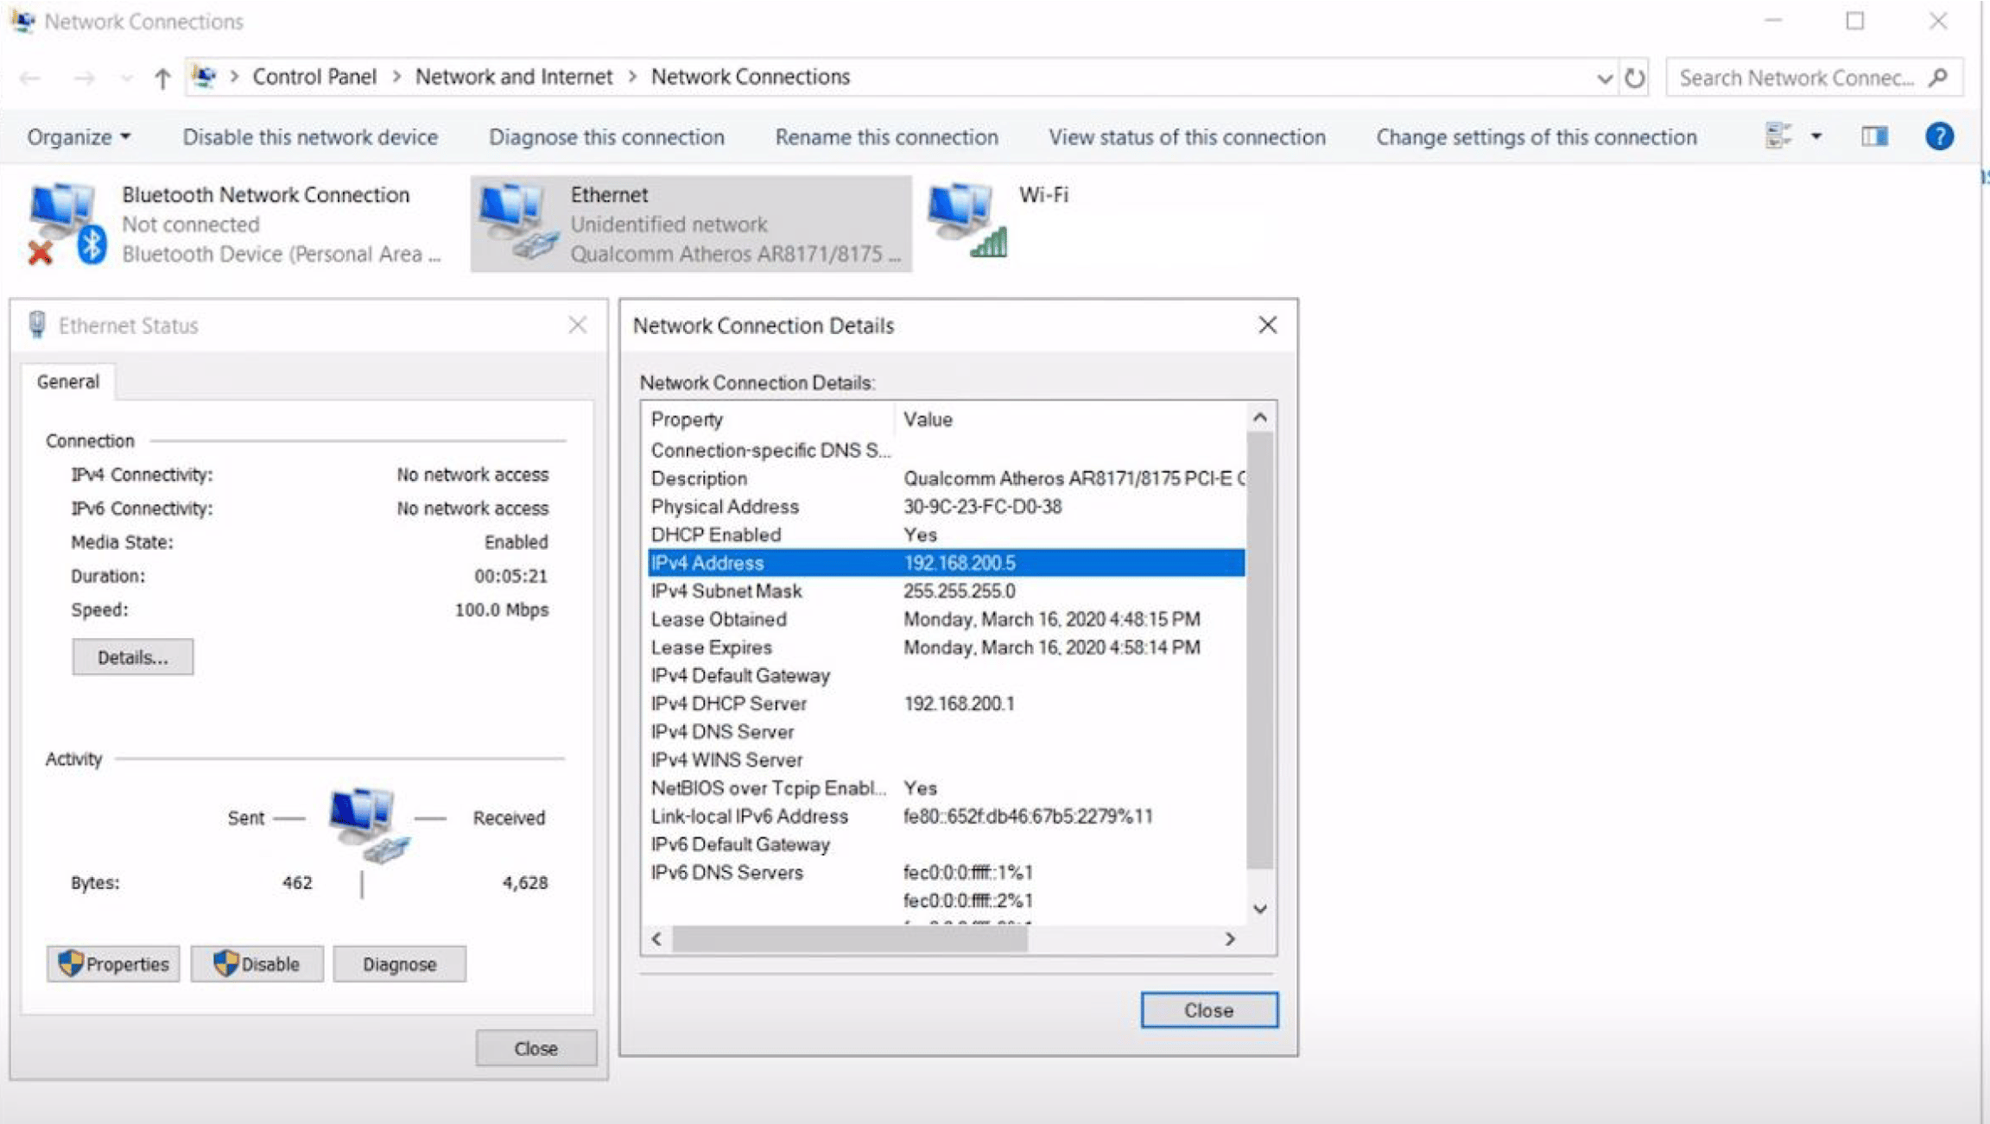
Task: Open the Organize dropdown menu
Action: [79, 136]
